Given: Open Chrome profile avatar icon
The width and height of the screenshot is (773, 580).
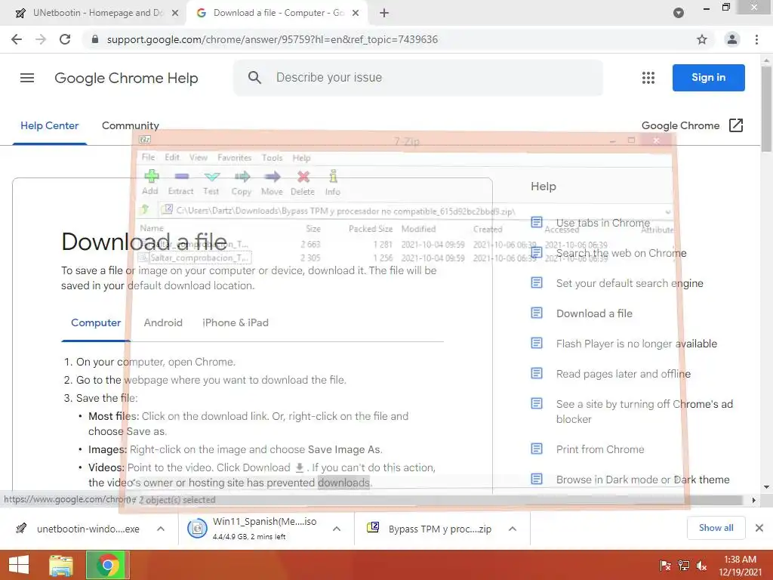Looking at the screenshot, I should (x=732, y=39).
